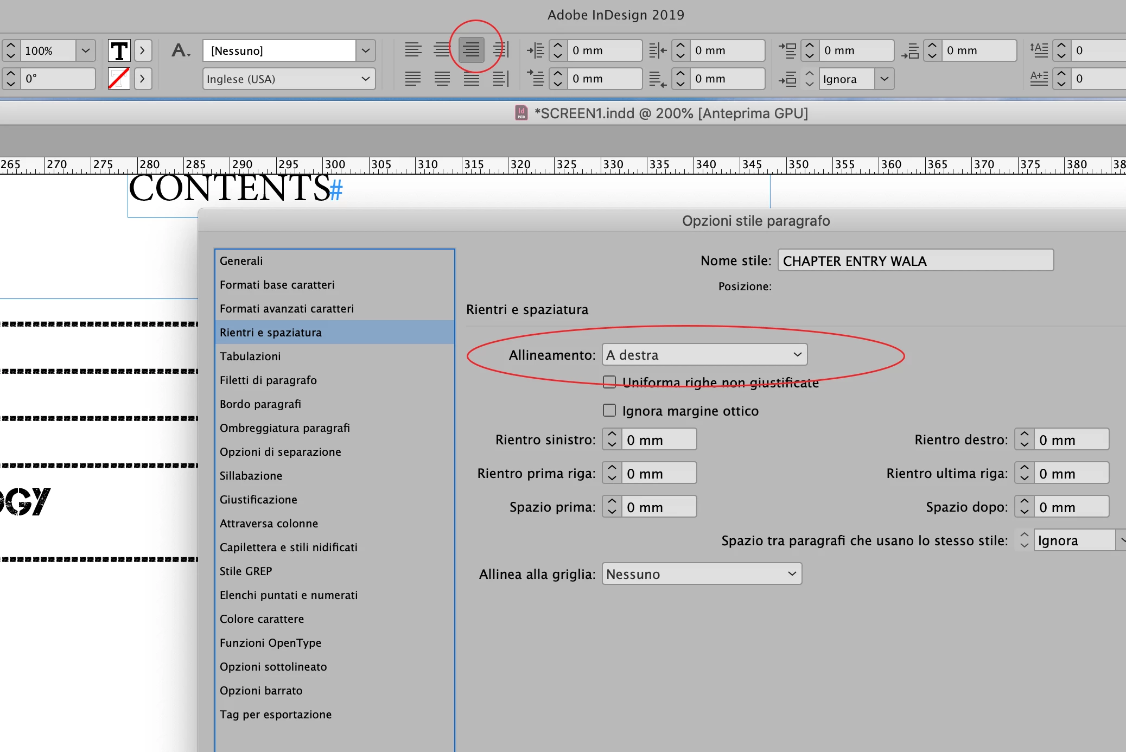Click justify with last line left icon
1126x752 pixels.
(x=413, y=79)
